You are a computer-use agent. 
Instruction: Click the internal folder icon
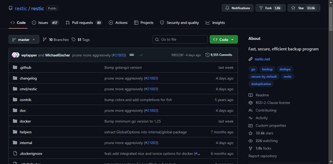[x=15, y=143]
